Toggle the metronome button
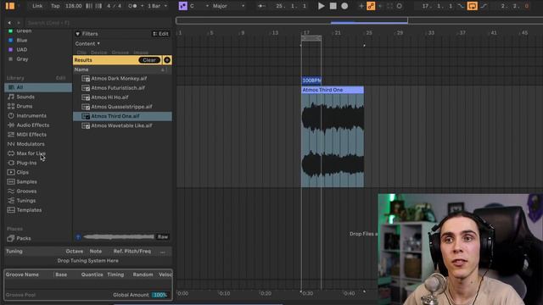The height and width of the screenshot is (305, 543). pyautogui.click(x=132, y=6)
